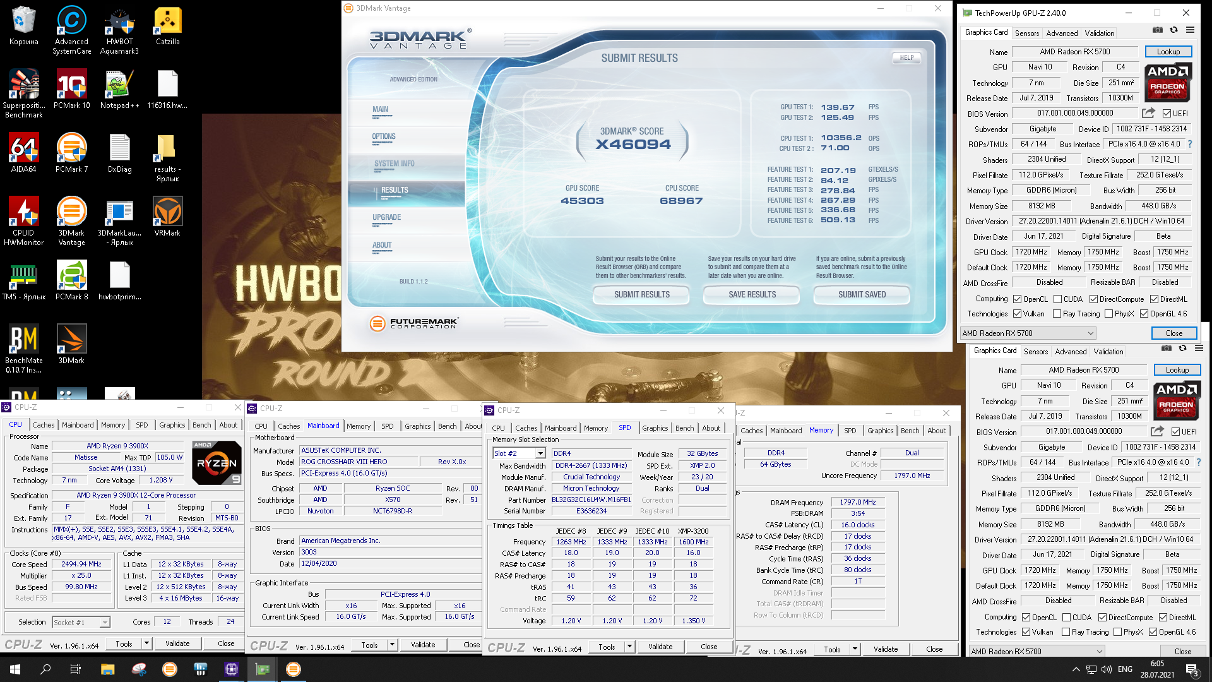This screenshot has width=1212, height=682.
Task: Open 3DMark Vantage desktop icon
Action: pos(71,221)
